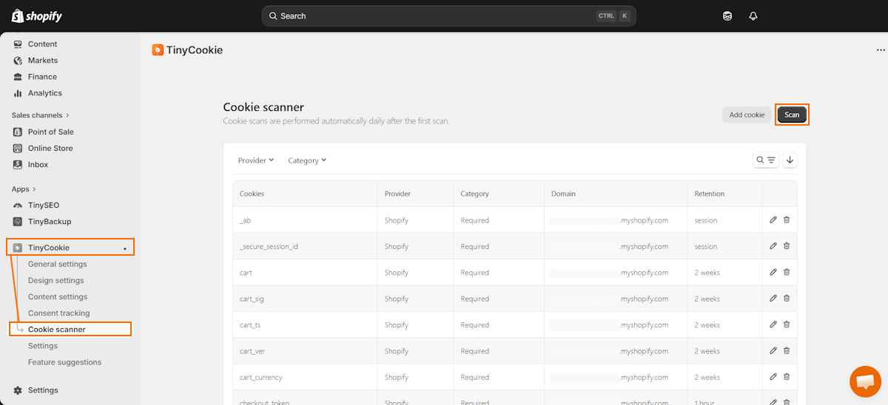Image resolution: width=888 pixels, height=405 pixels.
Task: Click the Add cookie button
Action: click(747, 115)
